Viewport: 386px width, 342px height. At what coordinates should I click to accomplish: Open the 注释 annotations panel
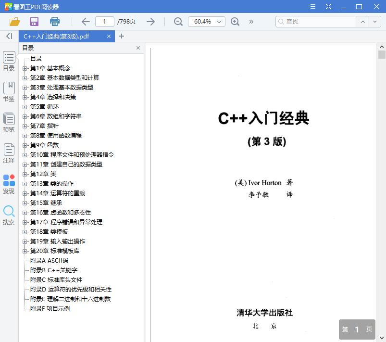[9, 153]
